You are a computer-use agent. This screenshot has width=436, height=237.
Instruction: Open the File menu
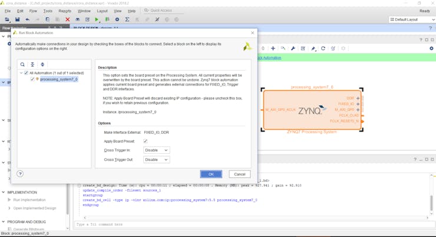coord(8,11)
